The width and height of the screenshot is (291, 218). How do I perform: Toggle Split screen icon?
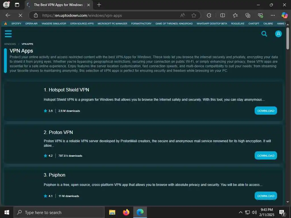point(223,15)
